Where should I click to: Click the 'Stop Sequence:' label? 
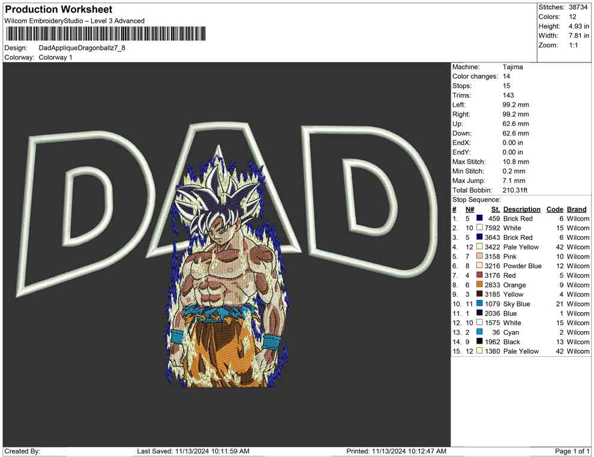476,200
